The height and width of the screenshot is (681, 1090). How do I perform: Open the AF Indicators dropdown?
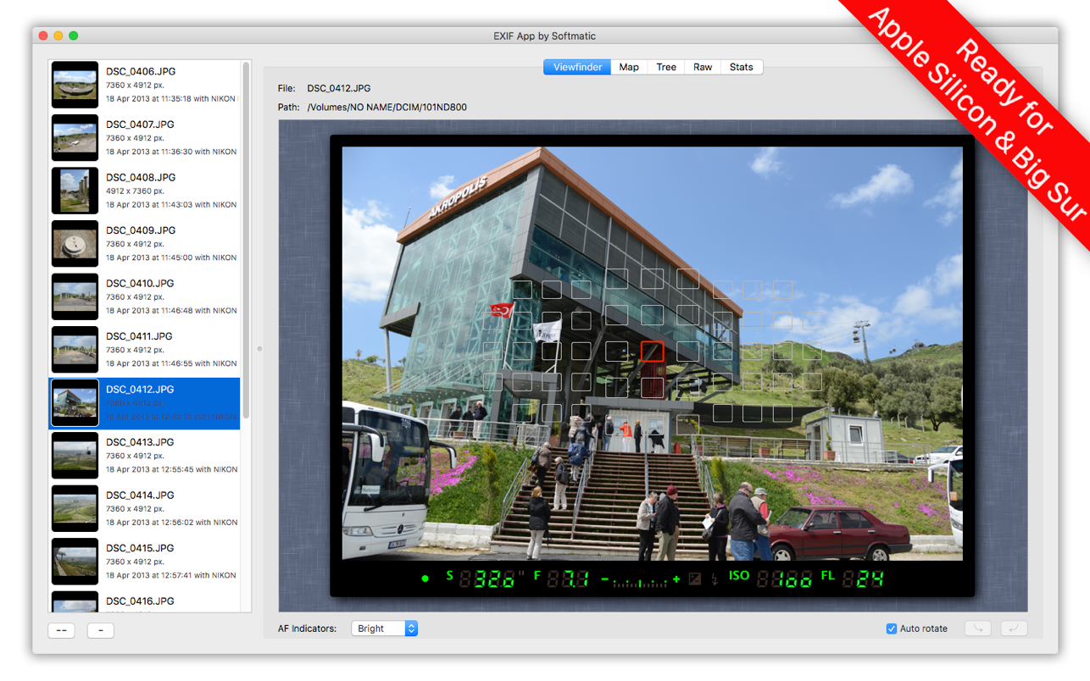(x=385, y=628)
